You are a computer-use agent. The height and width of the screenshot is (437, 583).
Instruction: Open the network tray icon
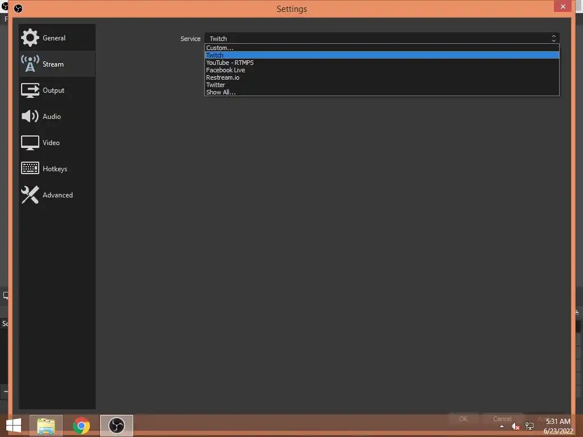[529, 426]
